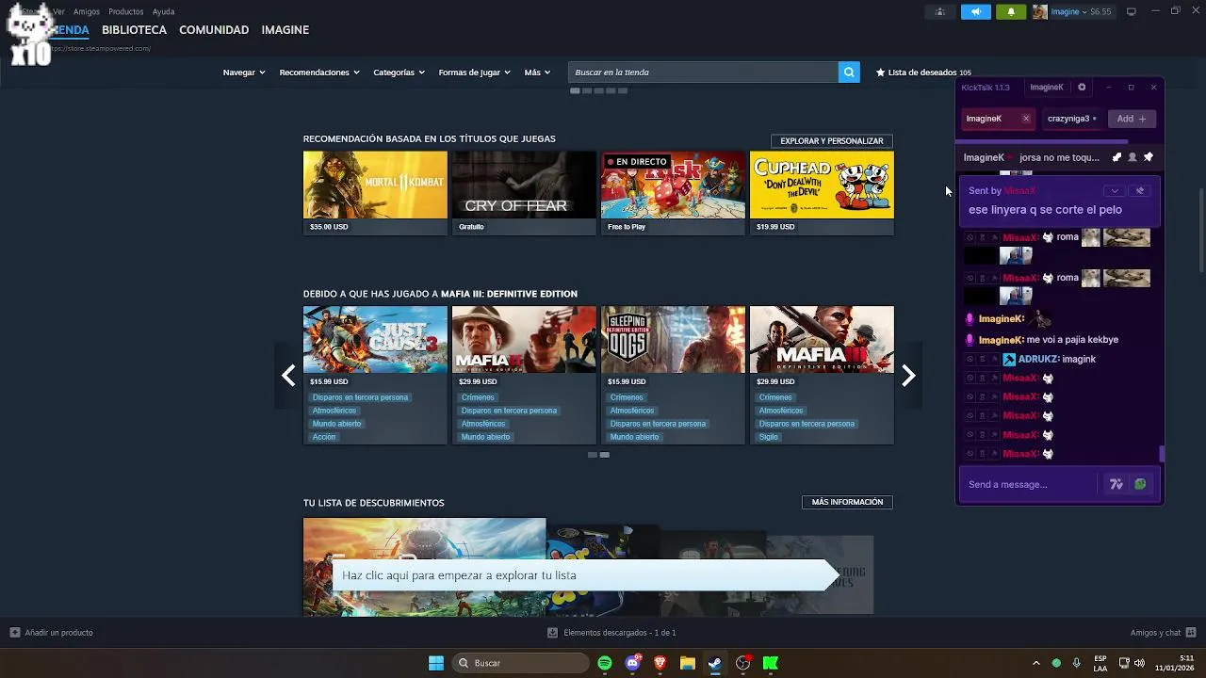Open the Más dropdown

[537, 73]
